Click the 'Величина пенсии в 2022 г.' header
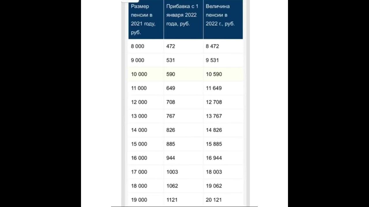Image resolution: width=369 pixels, height=207 pixels. pyautogui.click(x=223, y=19)
